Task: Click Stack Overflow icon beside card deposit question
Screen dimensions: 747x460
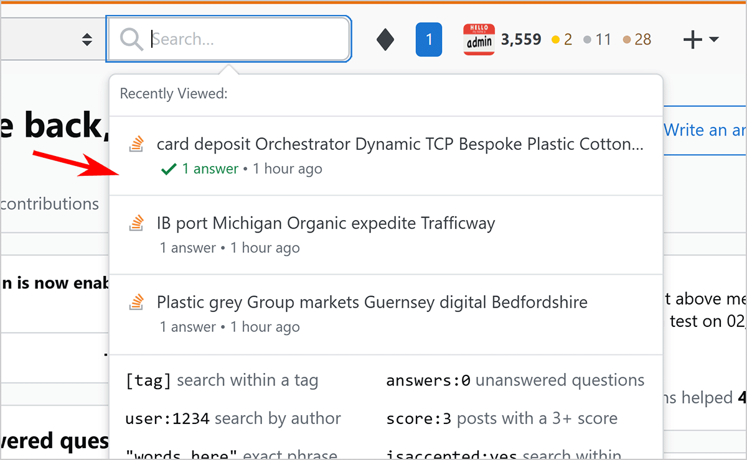Action: [136, 144]
